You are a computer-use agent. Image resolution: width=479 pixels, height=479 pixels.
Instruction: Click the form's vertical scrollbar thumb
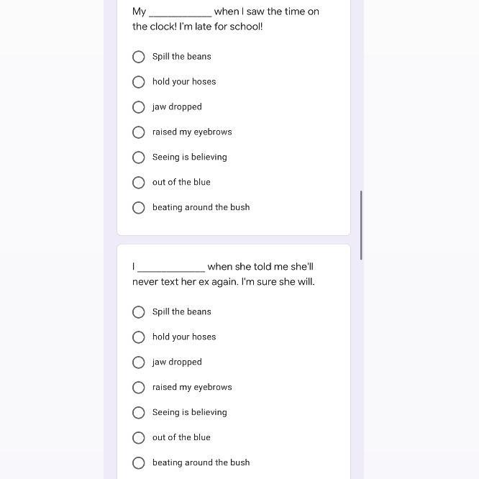(361, 225)
